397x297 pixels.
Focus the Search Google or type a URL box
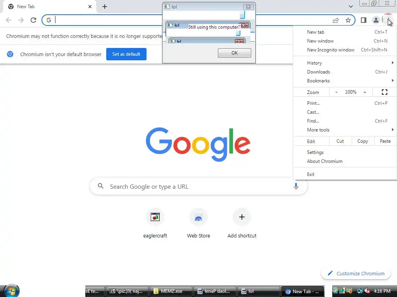(199, 186)
